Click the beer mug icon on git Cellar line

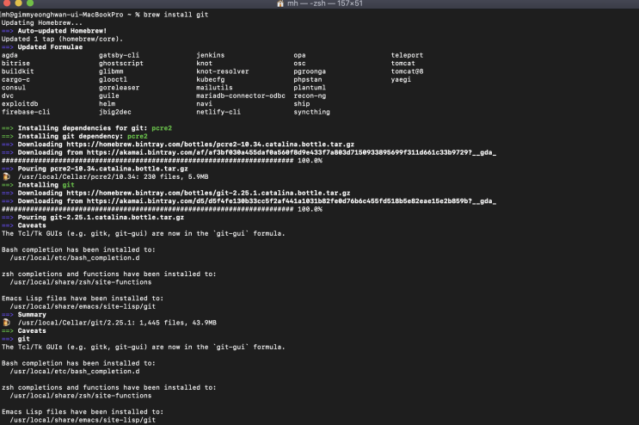coord(6,323)
